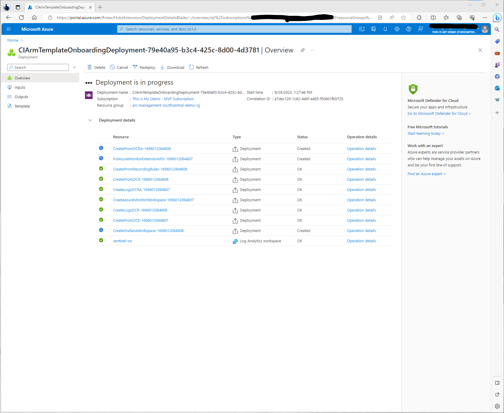Click the global Azure resource search box
504x413 pixels.
234,29
